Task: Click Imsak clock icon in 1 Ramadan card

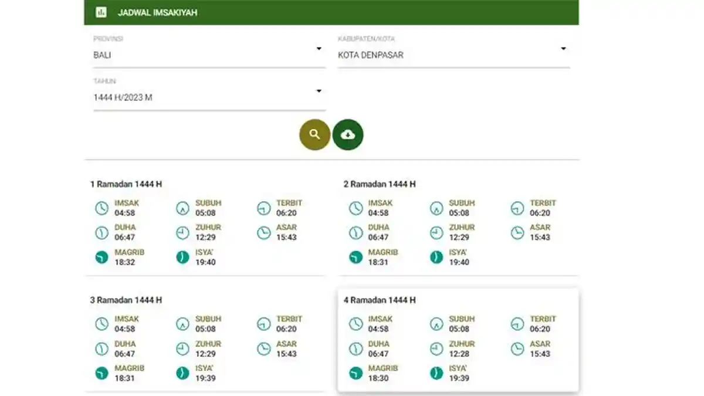Action: coord(102,208)
